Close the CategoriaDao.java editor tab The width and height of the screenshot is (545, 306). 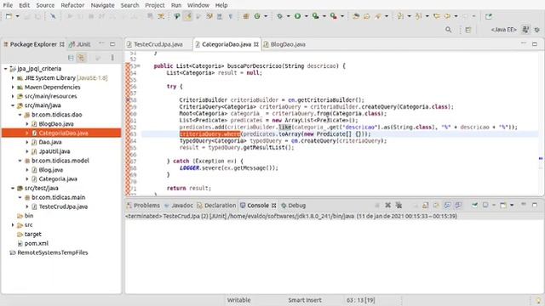coord(256,44)
